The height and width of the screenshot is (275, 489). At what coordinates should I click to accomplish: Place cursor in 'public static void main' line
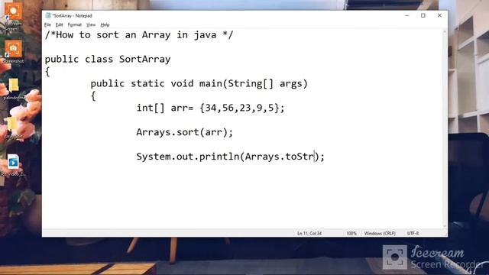point(199,83)
